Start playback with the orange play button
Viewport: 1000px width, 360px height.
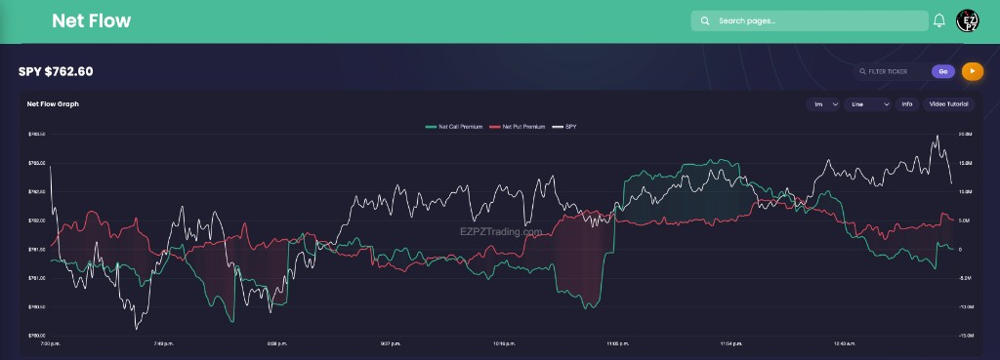pyautogui.click(x=972, y=71)
